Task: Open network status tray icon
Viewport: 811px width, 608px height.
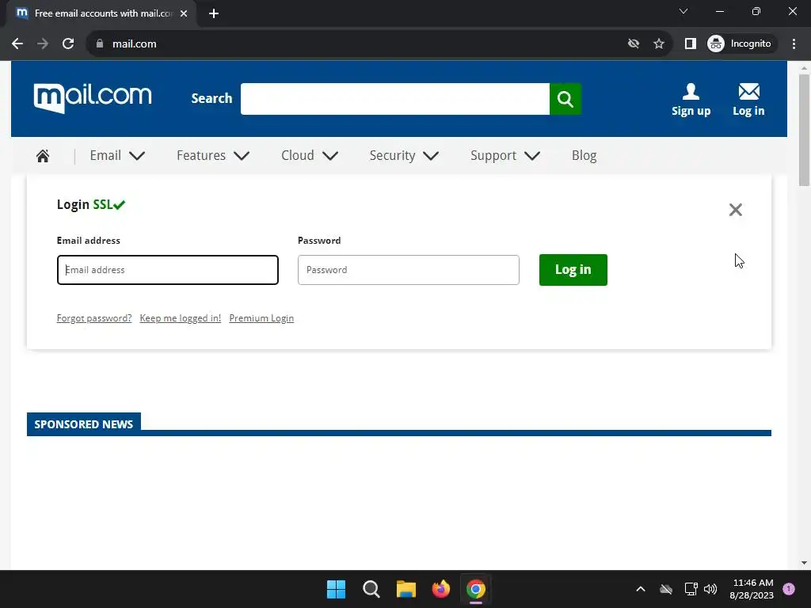Action: (691, 589)
